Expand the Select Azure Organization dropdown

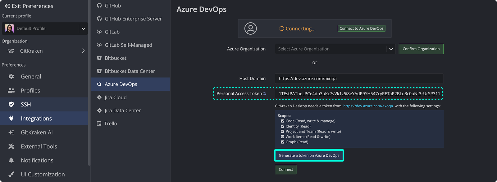click(391, 49)
